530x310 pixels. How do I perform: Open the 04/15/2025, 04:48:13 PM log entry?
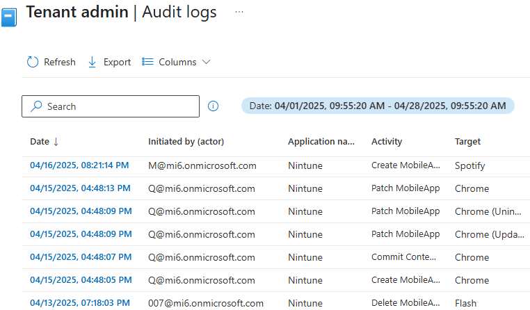click(79, 188)
